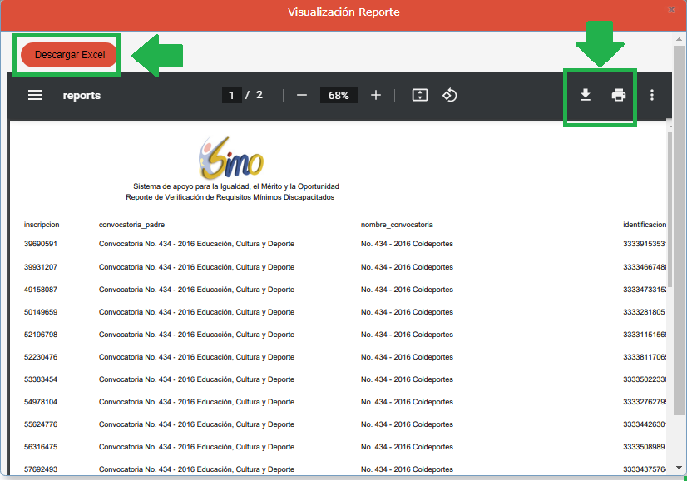The height and width of the screenshot is (481, 687).
Task: Download the PDF report
Action: (586, 95)
